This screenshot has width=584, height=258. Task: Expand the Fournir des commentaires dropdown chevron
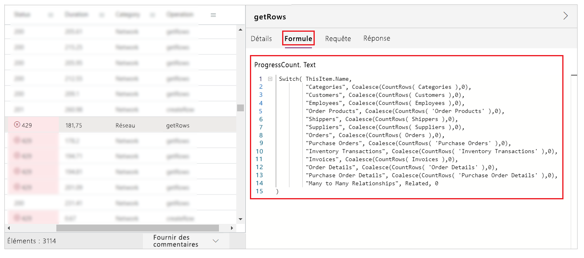[x=216, y=241]
